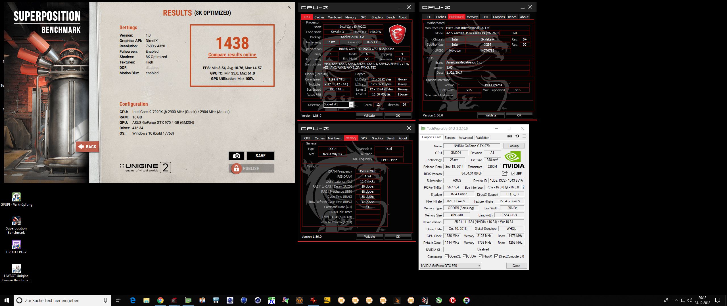
Task: Click the microphone icon in the search box
Action: coord(105,300)
